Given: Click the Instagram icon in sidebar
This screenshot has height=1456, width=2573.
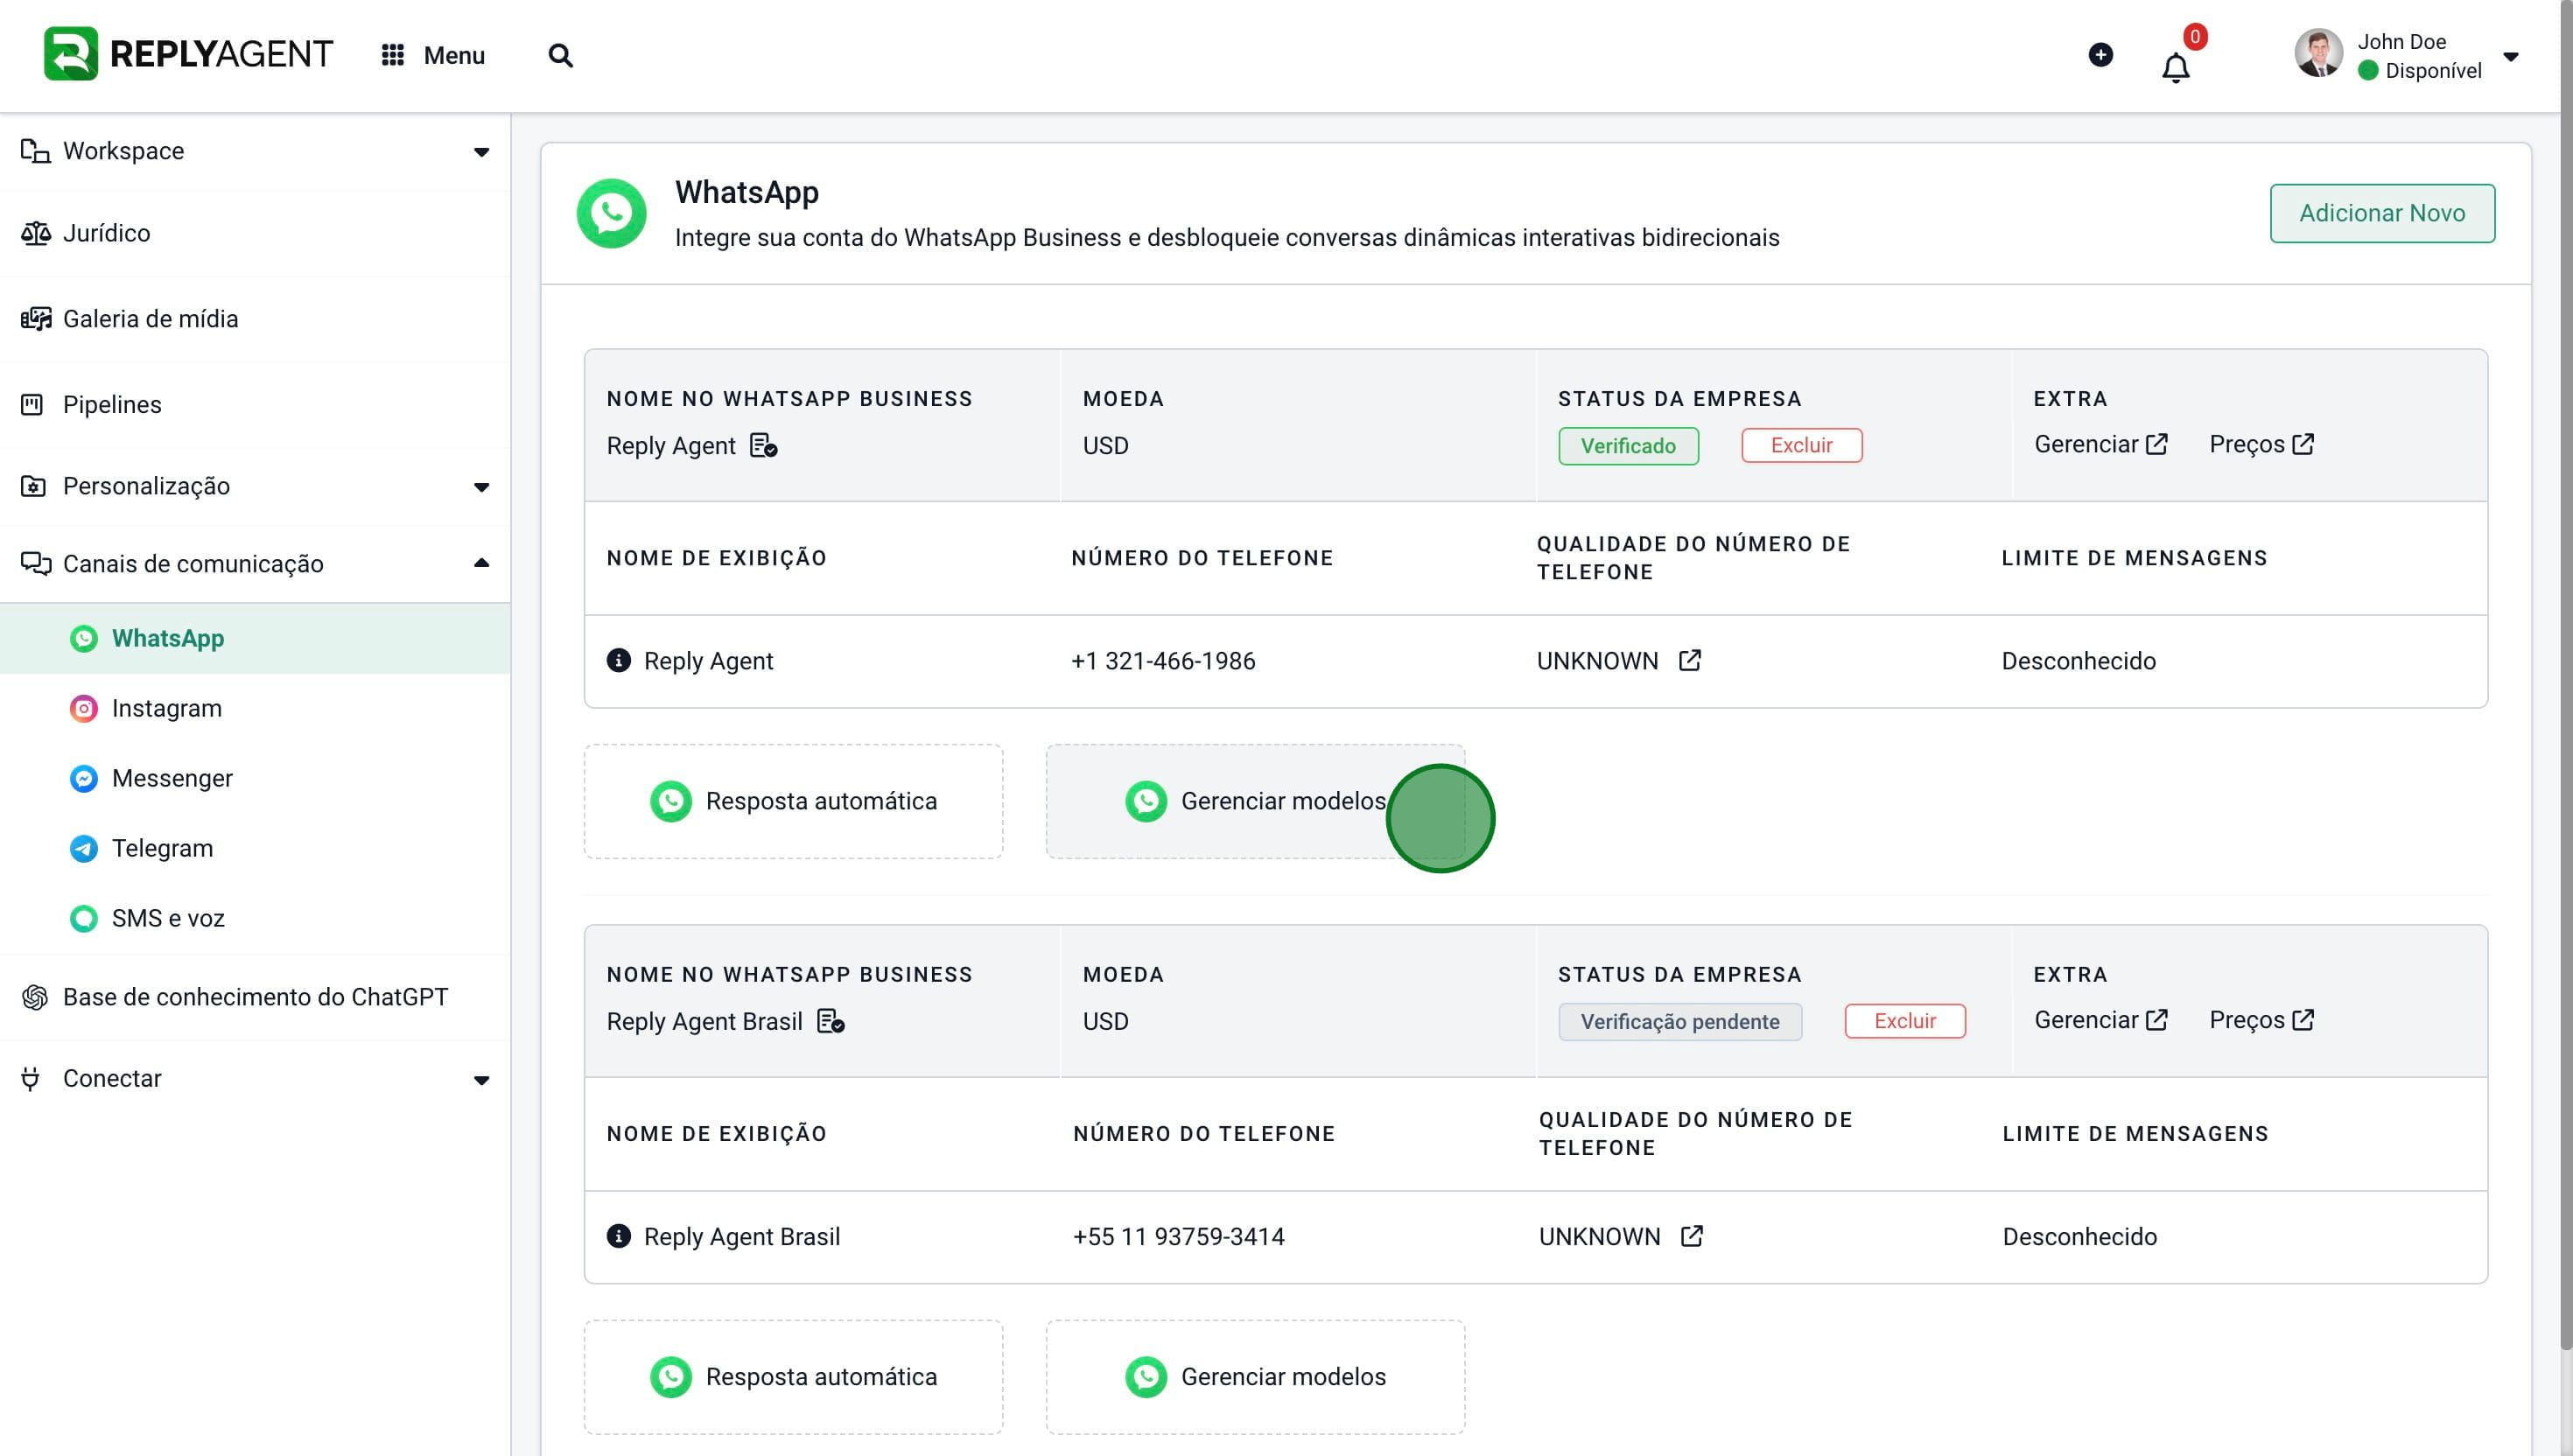Looking at the screenshot, I should point(84,708).
